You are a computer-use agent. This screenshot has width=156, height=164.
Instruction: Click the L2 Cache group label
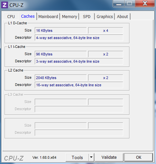(x=16, y=70)
